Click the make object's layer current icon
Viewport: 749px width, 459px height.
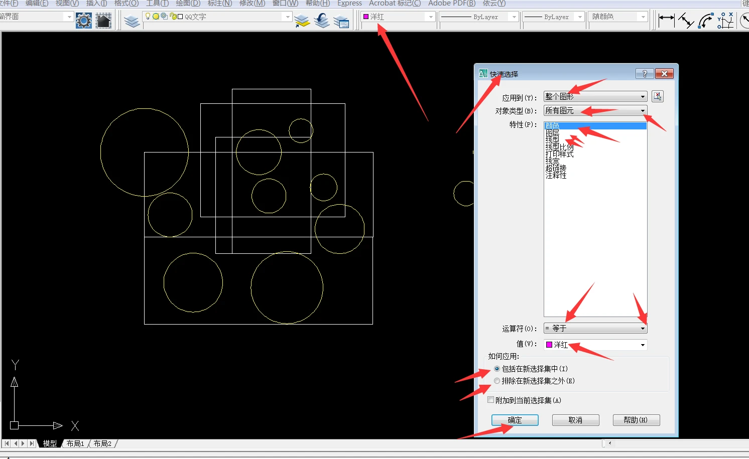point(302,21)
